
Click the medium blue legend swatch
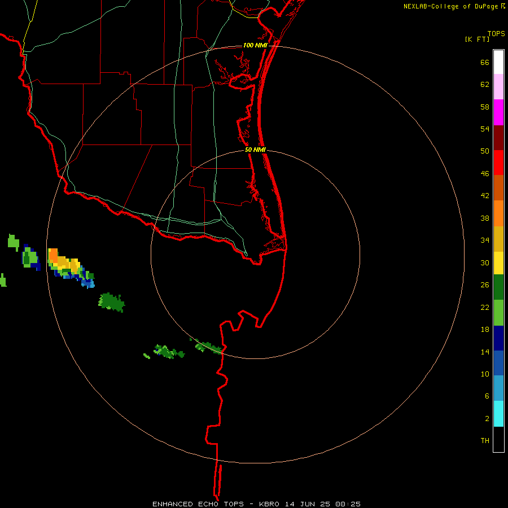pyautogui.click(x=498, y=363)
